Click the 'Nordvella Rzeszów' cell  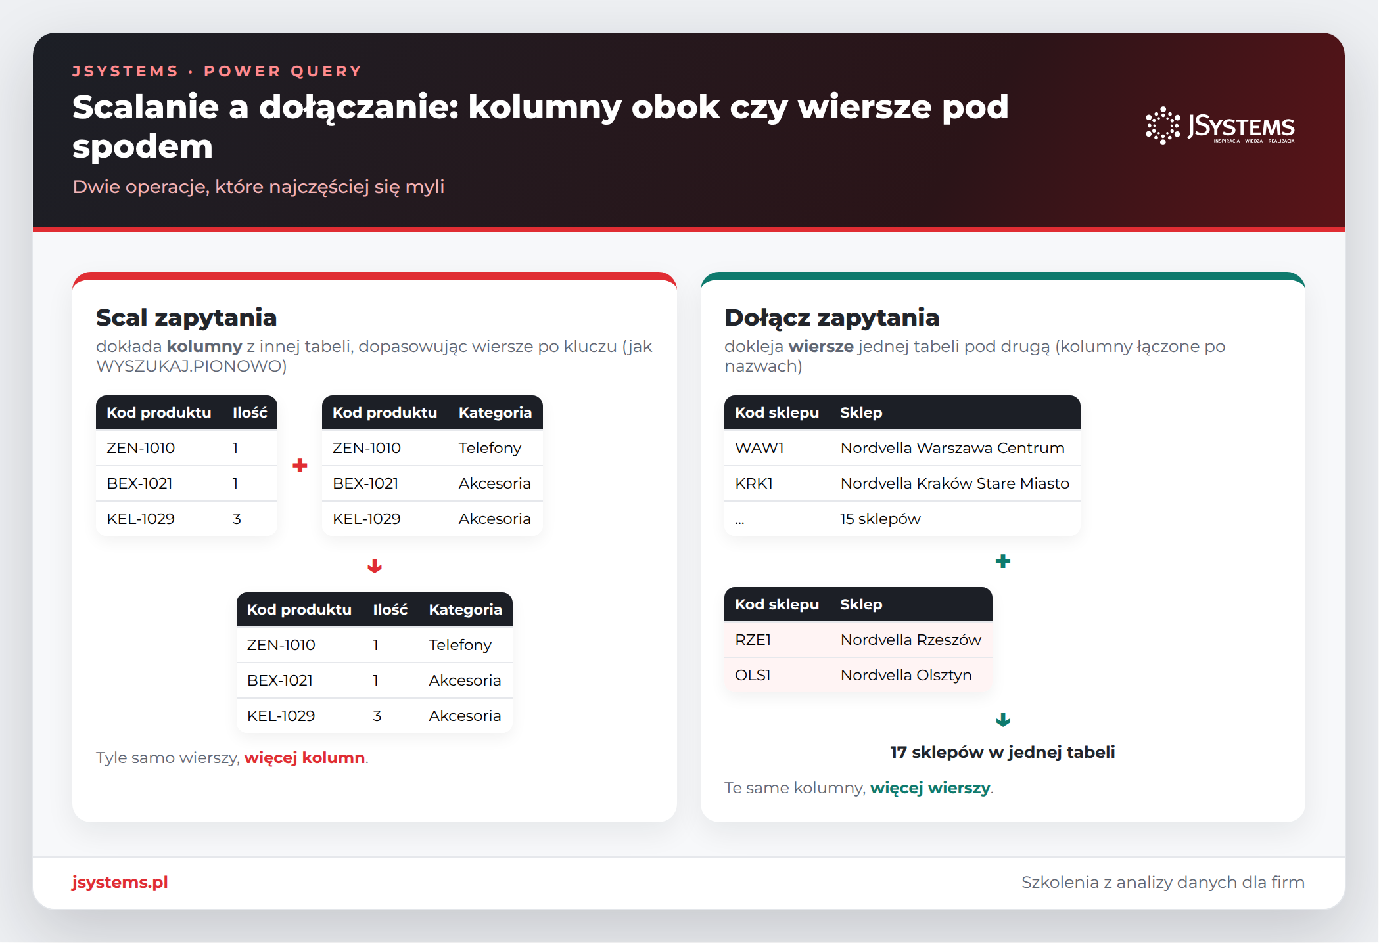(910, 640)
